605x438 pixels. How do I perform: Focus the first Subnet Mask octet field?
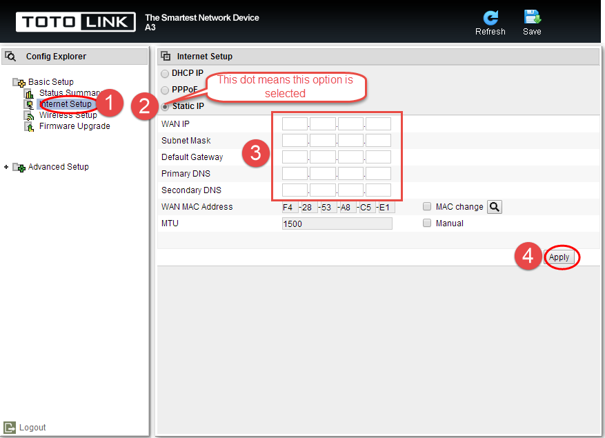click(x=295, y=141)
